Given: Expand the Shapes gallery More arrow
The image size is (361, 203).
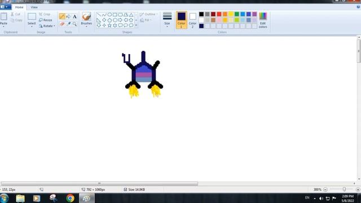Looking at the screenshot, I should [x=136, y=25].
